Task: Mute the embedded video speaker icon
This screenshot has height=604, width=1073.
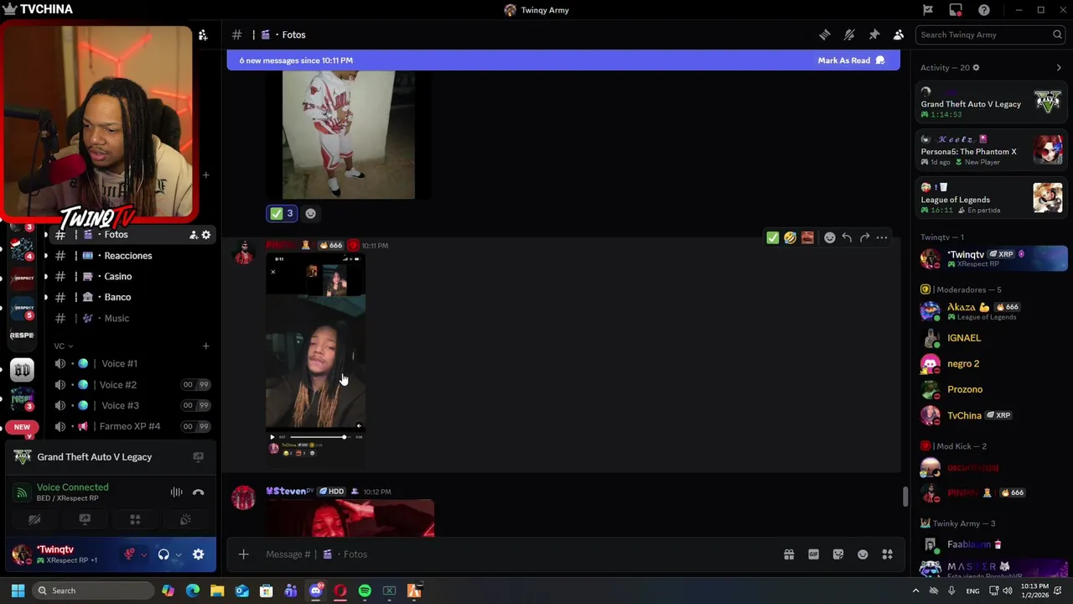Action: point(359,425)
